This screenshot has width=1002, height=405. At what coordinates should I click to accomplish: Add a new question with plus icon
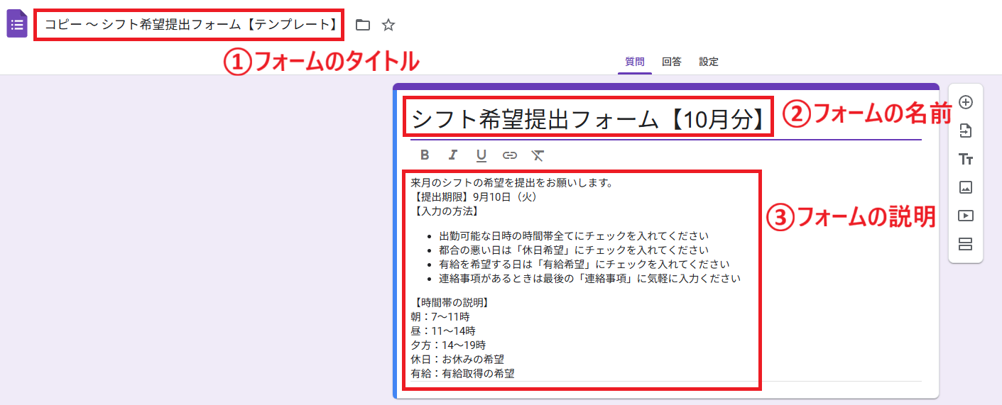point(965,102)
